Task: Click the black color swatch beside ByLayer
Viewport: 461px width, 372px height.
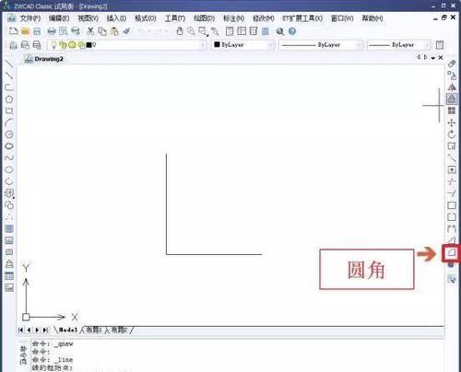Action: (217, 45)
